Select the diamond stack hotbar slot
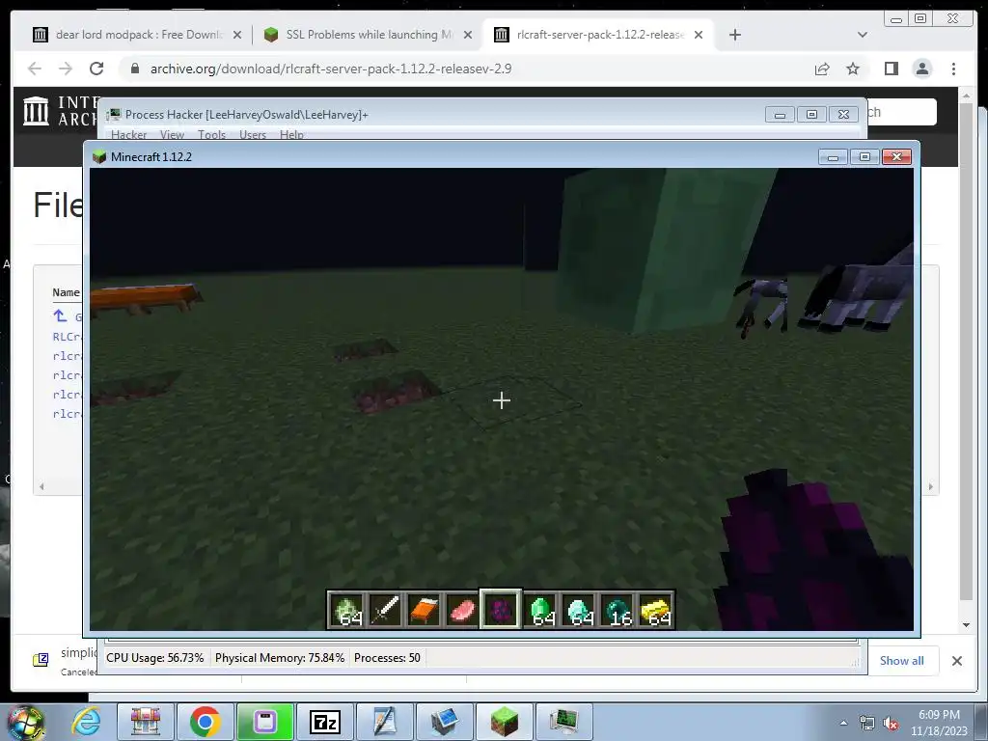This screenshot has height=741, width=988. (x=579, y=610)
